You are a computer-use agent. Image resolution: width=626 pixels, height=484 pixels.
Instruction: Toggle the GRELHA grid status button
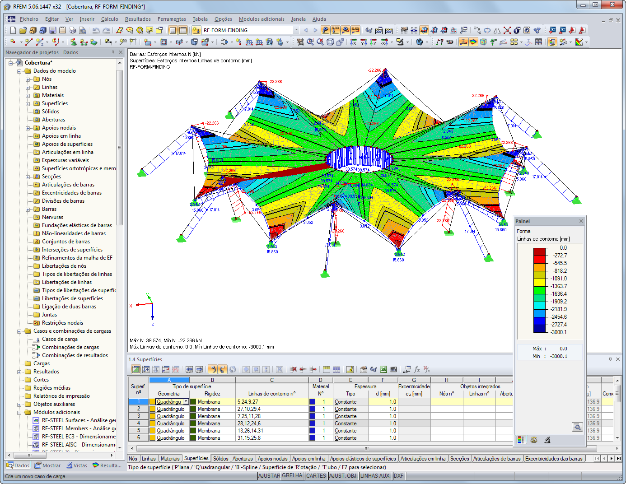pos(292,476)
